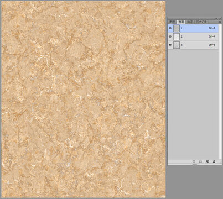Select channel 2 thumbnail

[x=177, y=36]
